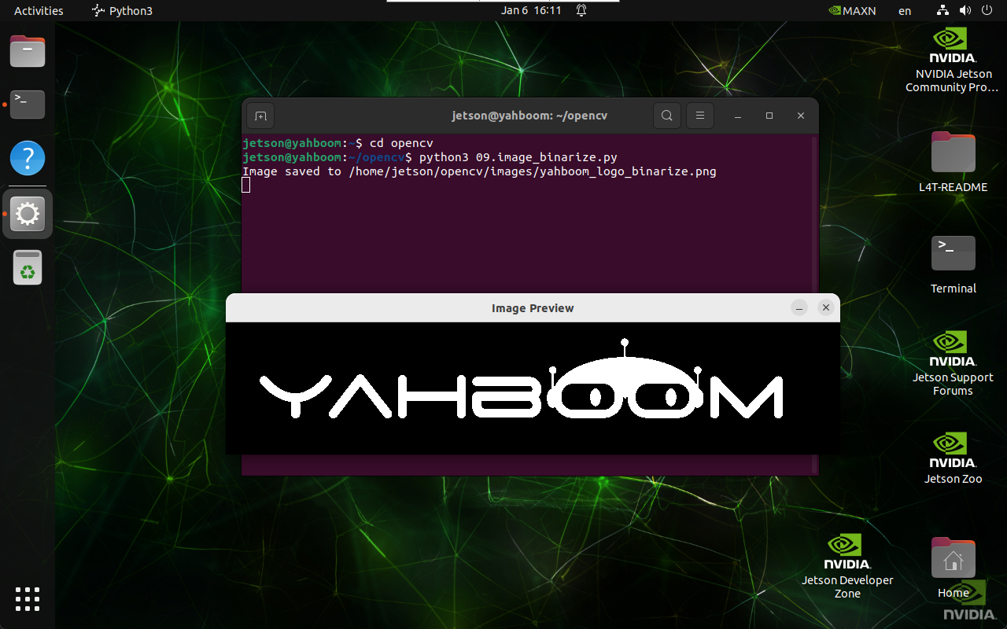The height and width of the screenshot is (629, 1007).
Task: Open new tab in terminal window
Action: [260, 116]
